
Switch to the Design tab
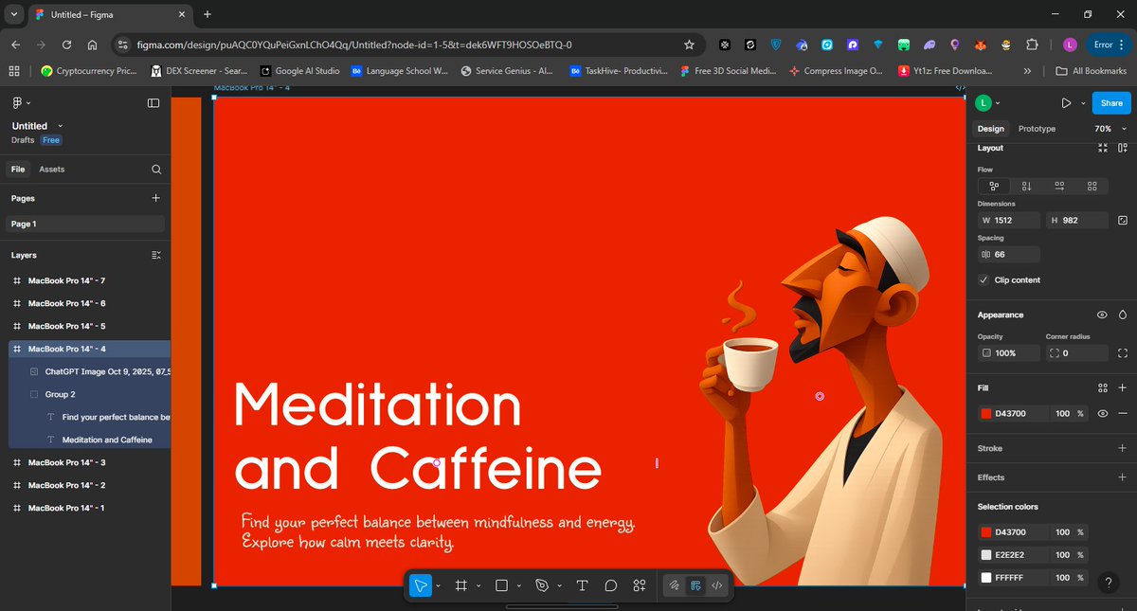tap(990, 129)
